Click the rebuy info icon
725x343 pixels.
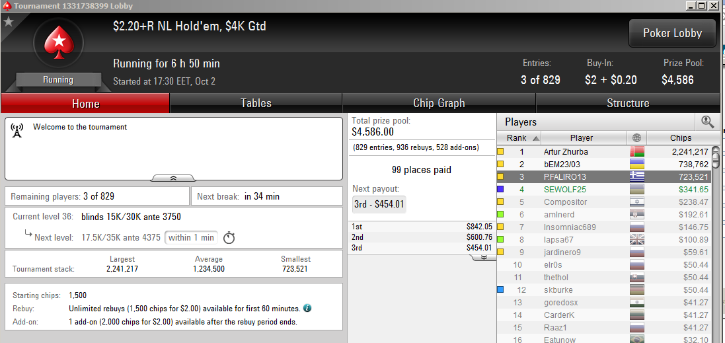(307, 308)
